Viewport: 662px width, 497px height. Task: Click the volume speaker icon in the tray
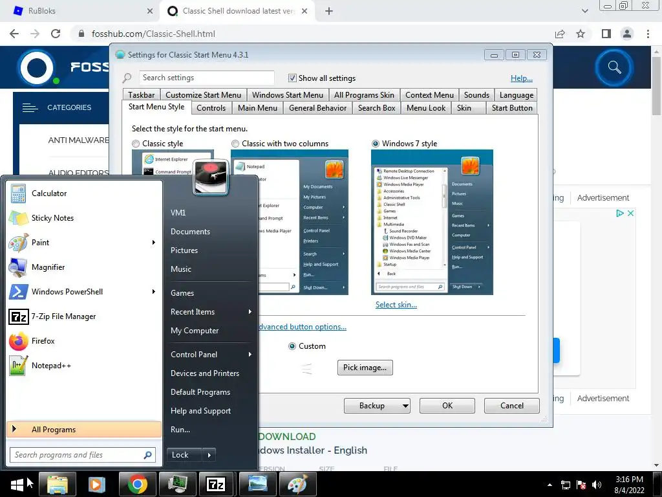pyautogui.click(x=597, y=485)
